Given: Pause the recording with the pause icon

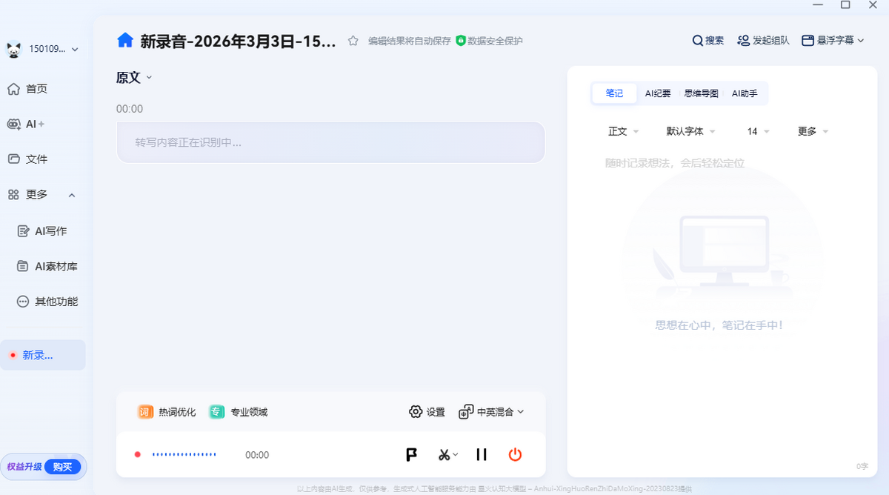Looking at the screenshot, I should coord(481,454).
